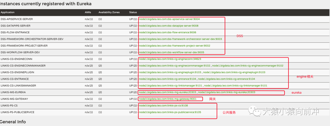Click the UP (2) status of LINKIS-CG-ENTRANCE

click(133, 79)
